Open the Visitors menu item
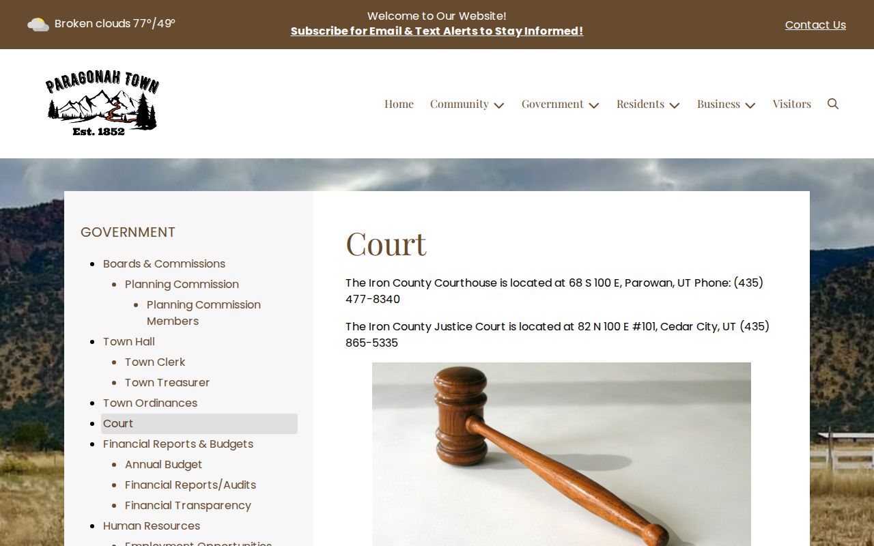 (x=792, y=104)
